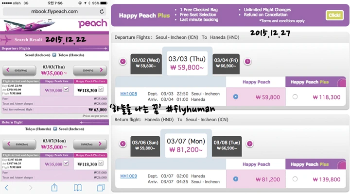Reload the mbook.flypeach.com page
The width and height of the screenshot is (350, 194).
point(102,11)
